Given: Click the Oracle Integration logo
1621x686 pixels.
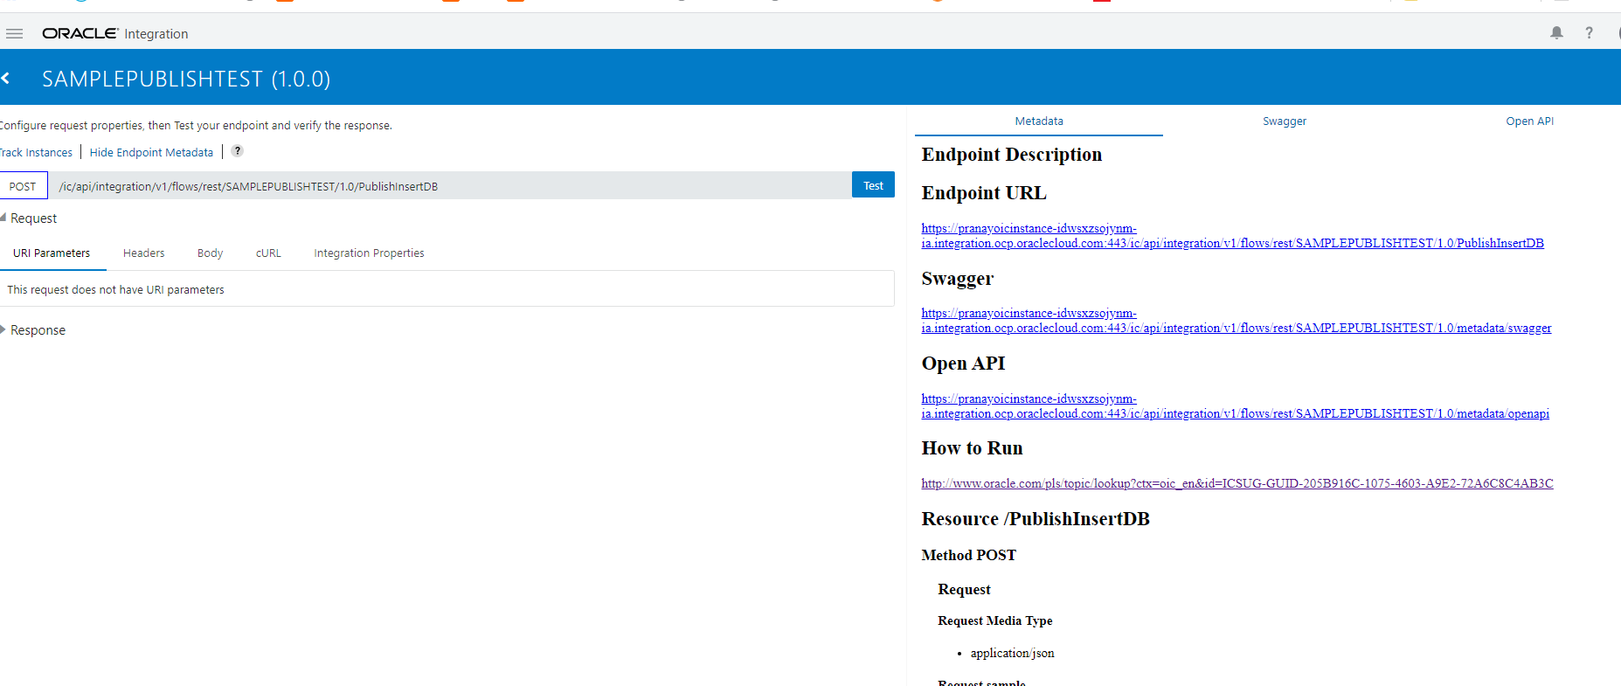Looking at the screenshot, I should coord(115,34).
